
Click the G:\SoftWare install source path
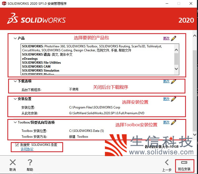click(x=107, y=113)
